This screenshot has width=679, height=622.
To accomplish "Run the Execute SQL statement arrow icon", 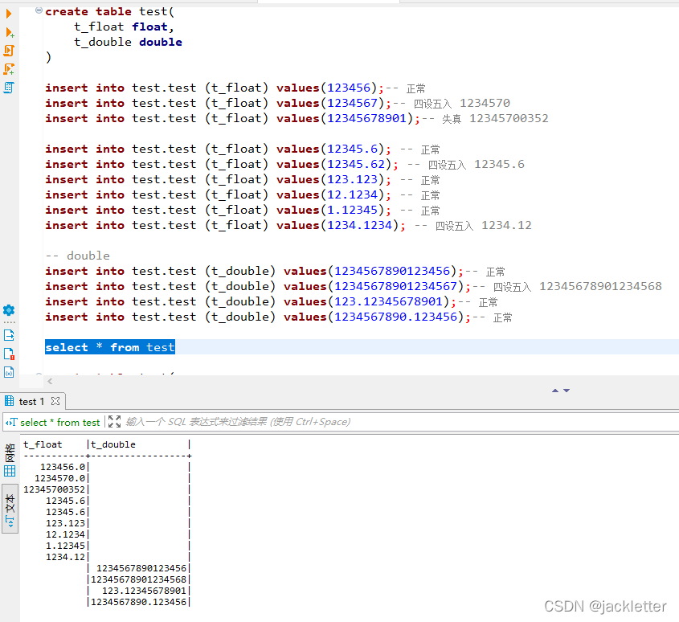I will point(9,14).
